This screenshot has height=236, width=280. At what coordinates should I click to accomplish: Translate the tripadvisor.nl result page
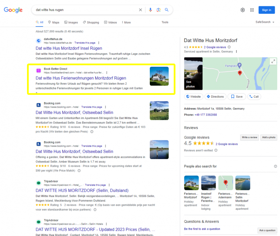(96, 185)
